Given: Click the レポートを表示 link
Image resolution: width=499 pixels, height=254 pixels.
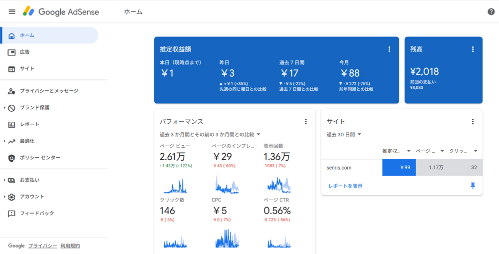Looking at the screenshot, I should pyautogui.click(x=345, y=186).
